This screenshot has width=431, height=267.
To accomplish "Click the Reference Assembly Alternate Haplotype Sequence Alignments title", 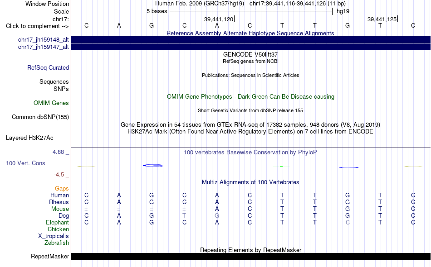I will coord(250,33).
